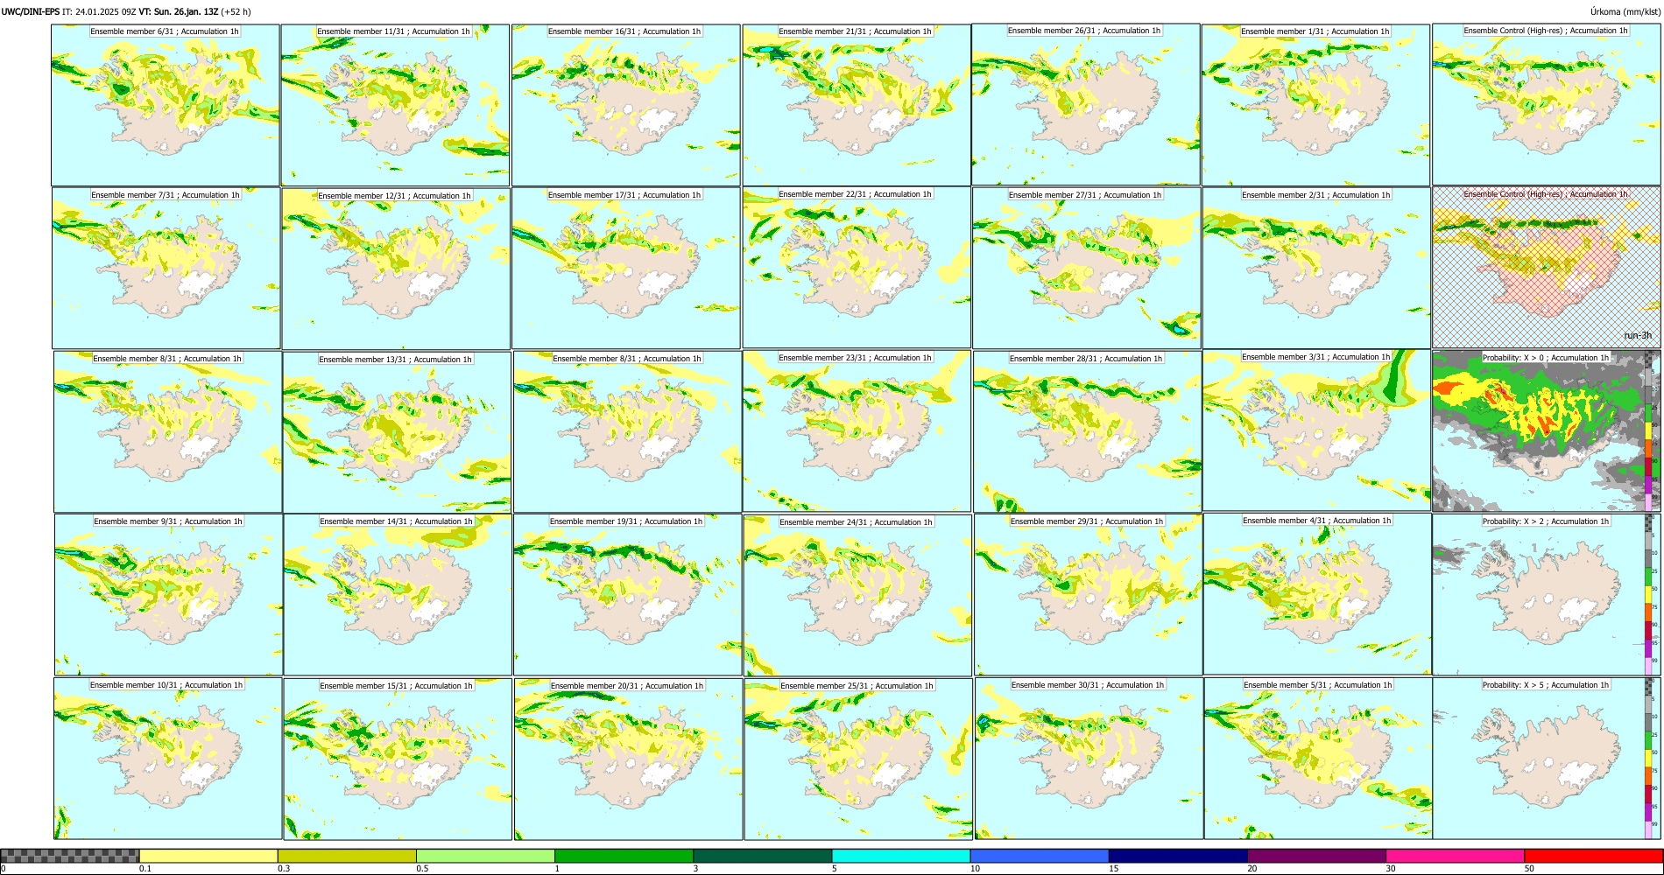
Task: View the Ensemble member 3/31 precipitation map
Action: [x=1316, y=430]
